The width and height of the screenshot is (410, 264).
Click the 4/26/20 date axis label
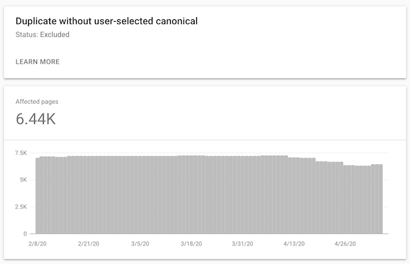coord(345,244)
